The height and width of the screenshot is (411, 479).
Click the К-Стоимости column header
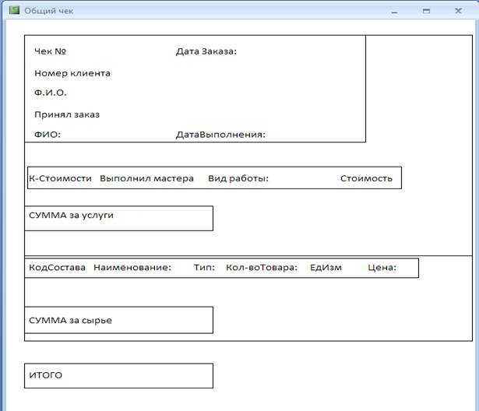60,178
